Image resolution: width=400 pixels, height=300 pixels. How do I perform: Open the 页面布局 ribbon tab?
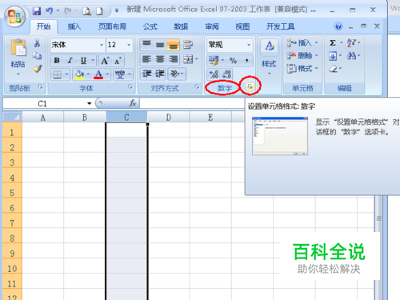(112, 26)
